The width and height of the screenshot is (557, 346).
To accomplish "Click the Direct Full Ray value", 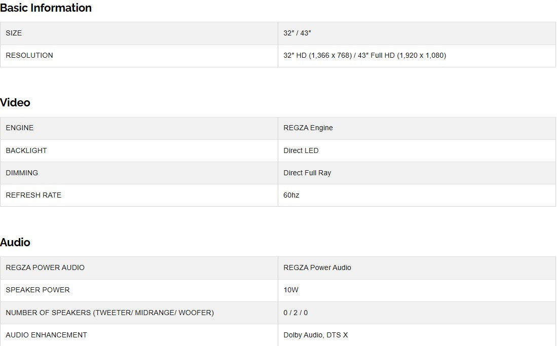I will [x=307, y=173].
